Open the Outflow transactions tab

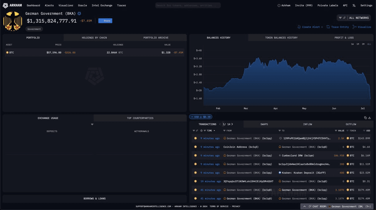(351, 124)
